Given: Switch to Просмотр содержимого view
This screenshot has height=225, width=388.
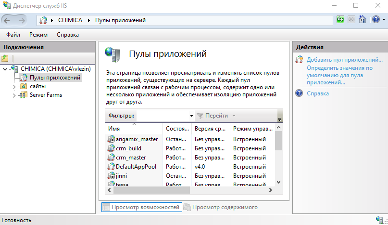Looking at the screenshot, I should coord(225,207).
